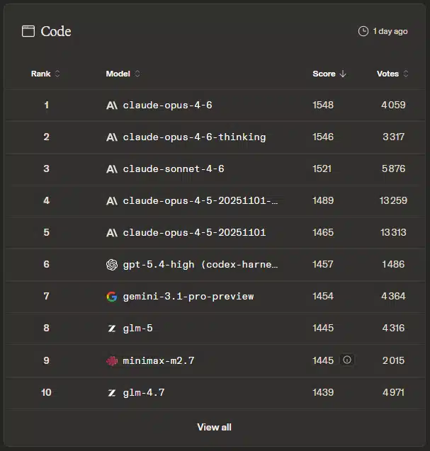Image resolution: width=430 pixels, height=451 pixels.
Task: Click the clock icon beside '1 day ago'
Action: [363, 31]
